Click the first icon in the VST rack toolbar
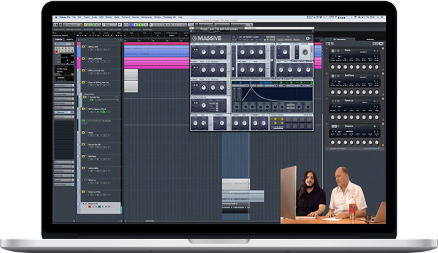 (328, 44)
